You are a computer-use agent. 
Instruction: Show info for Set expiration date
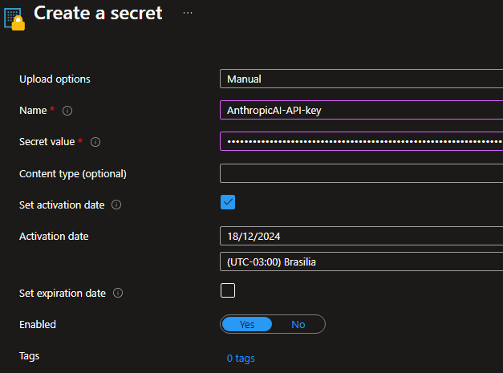118,294
